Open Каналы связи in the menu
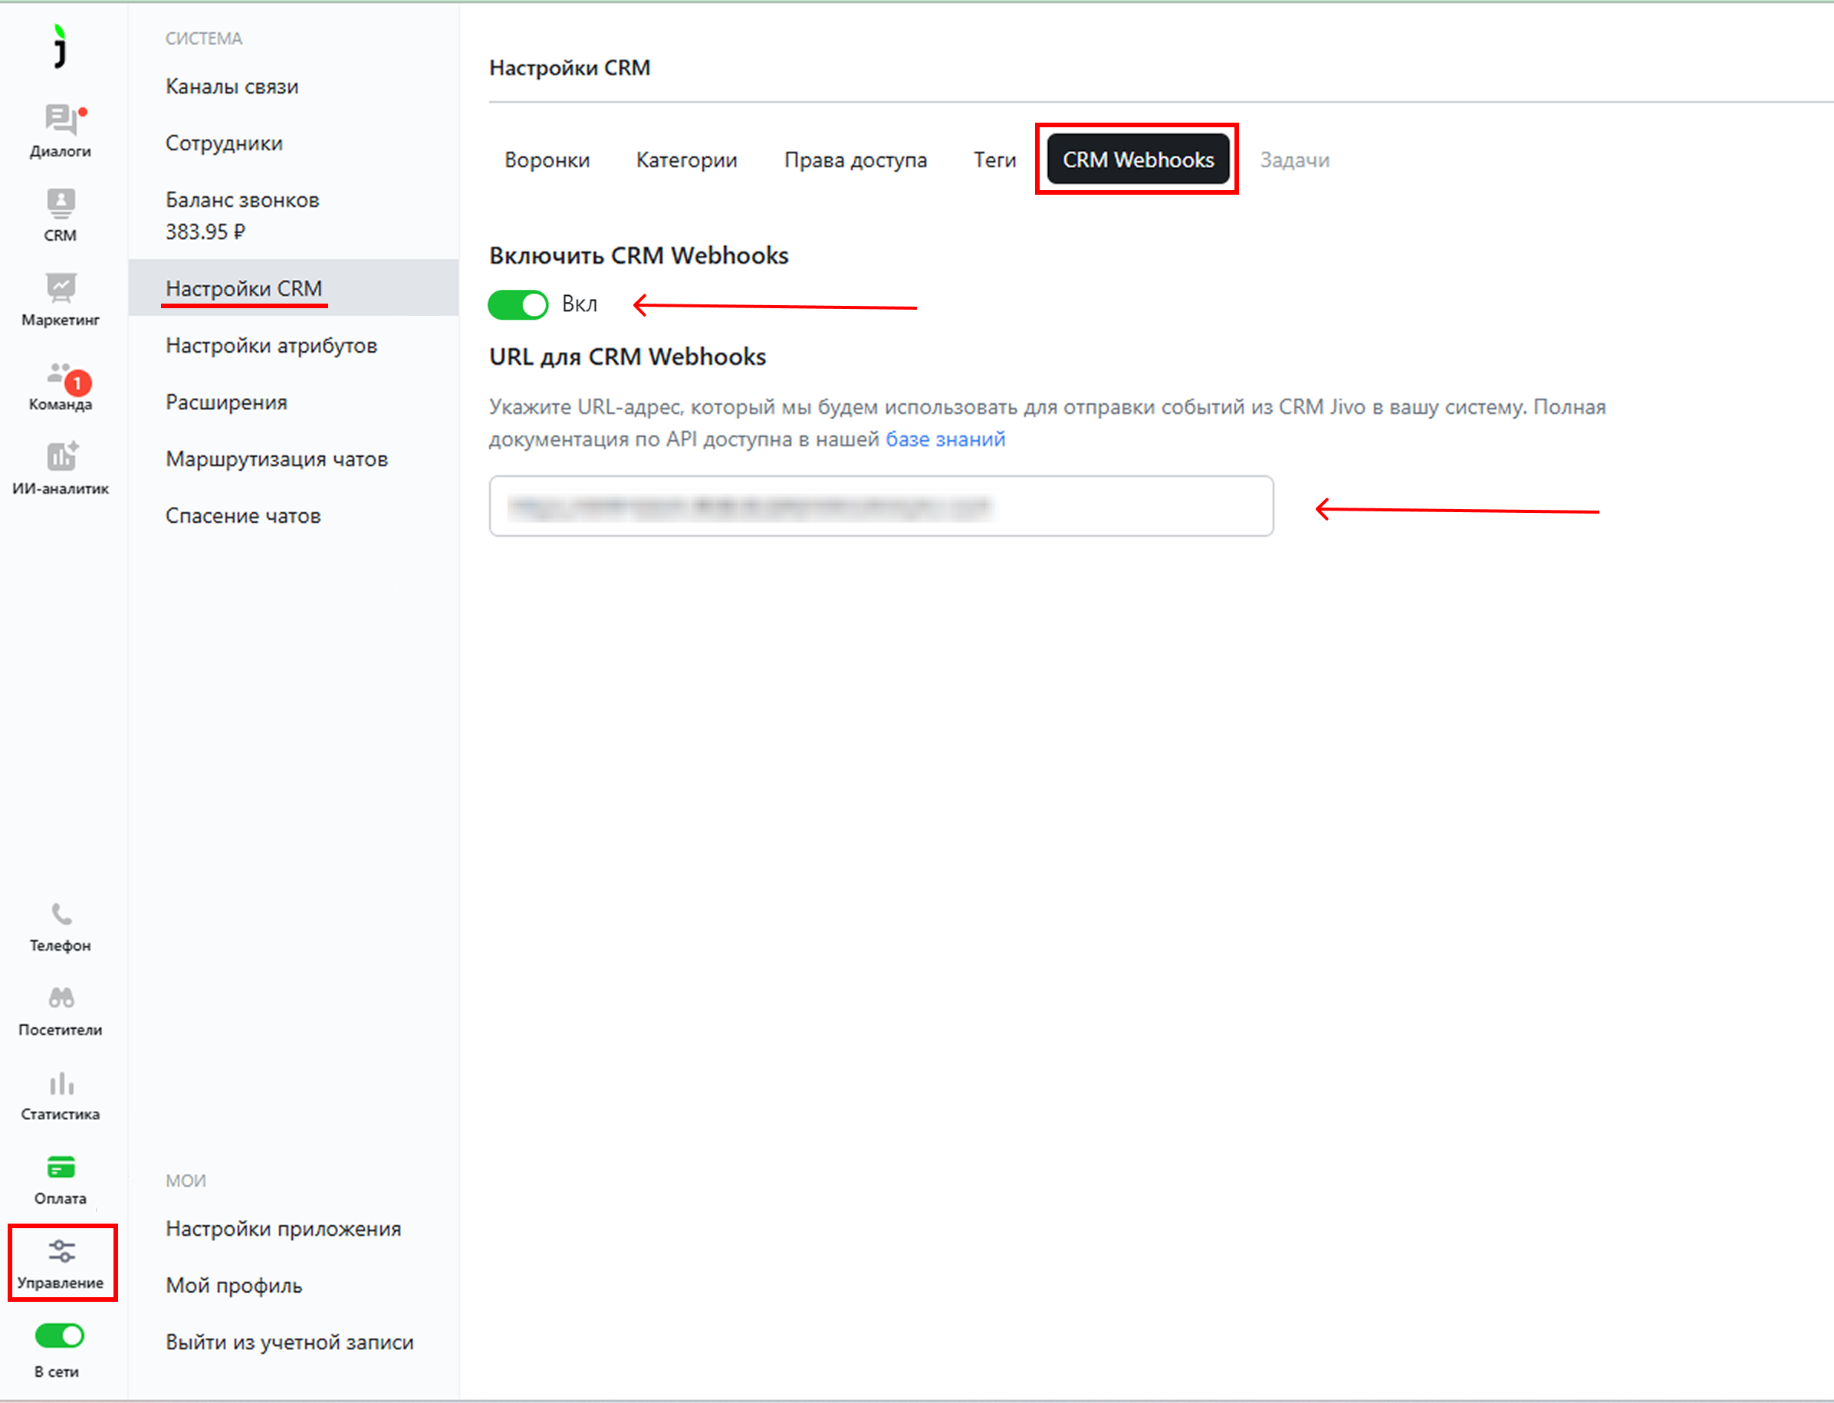The image size is (1834, 1403). (232, 87)
